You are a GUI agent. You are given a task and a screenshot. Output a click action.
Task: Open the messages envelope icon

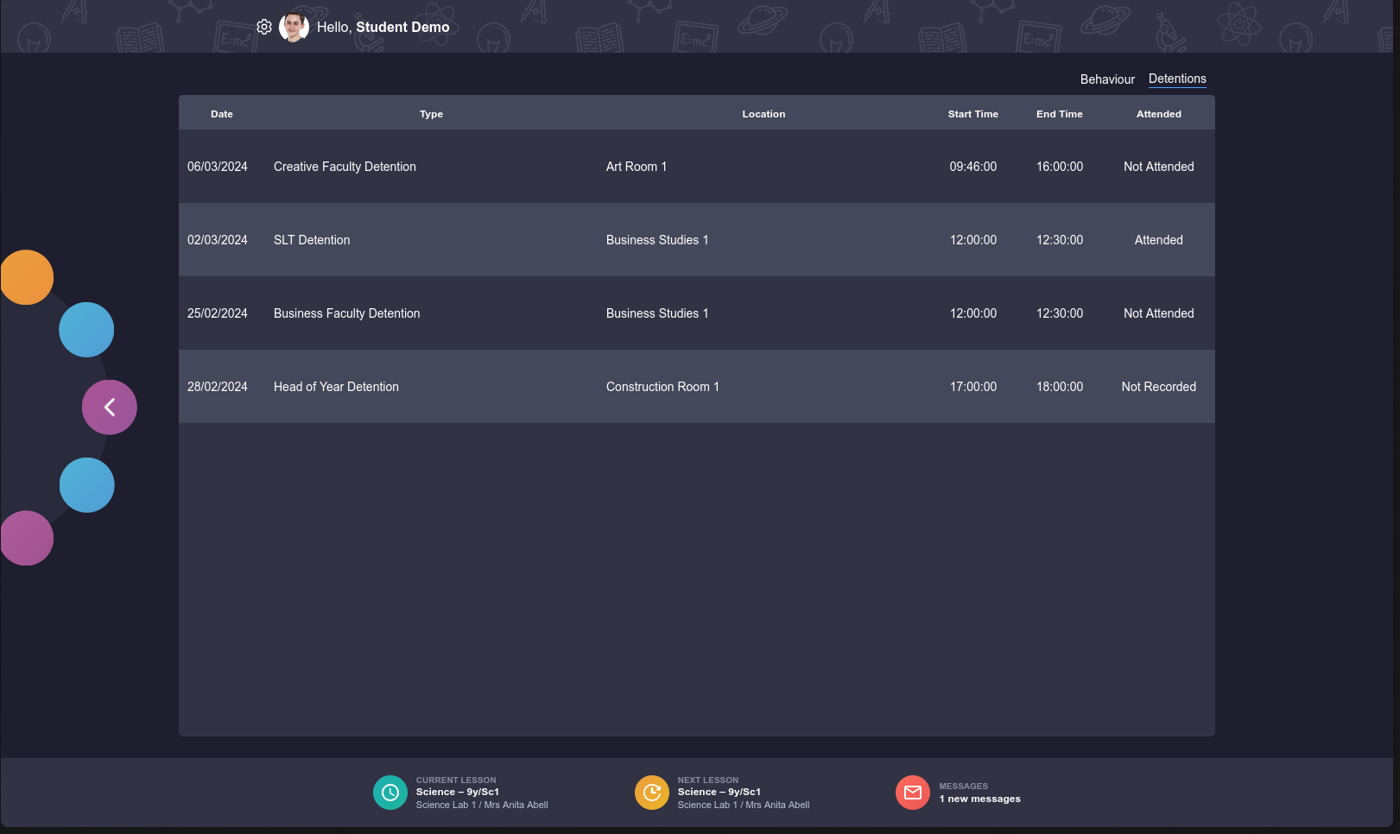point(913,793)
